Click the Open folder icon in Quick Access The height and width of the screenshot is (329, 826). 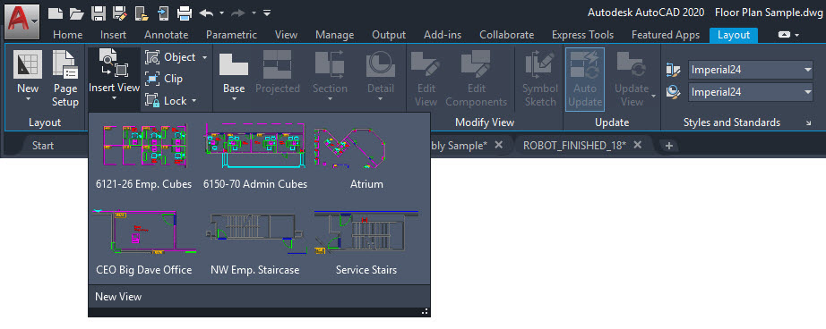tap(76, 13)
